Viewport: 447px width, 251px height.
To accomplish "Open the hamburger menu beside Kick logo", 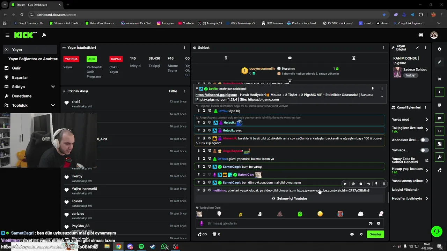I will point(7,35).
